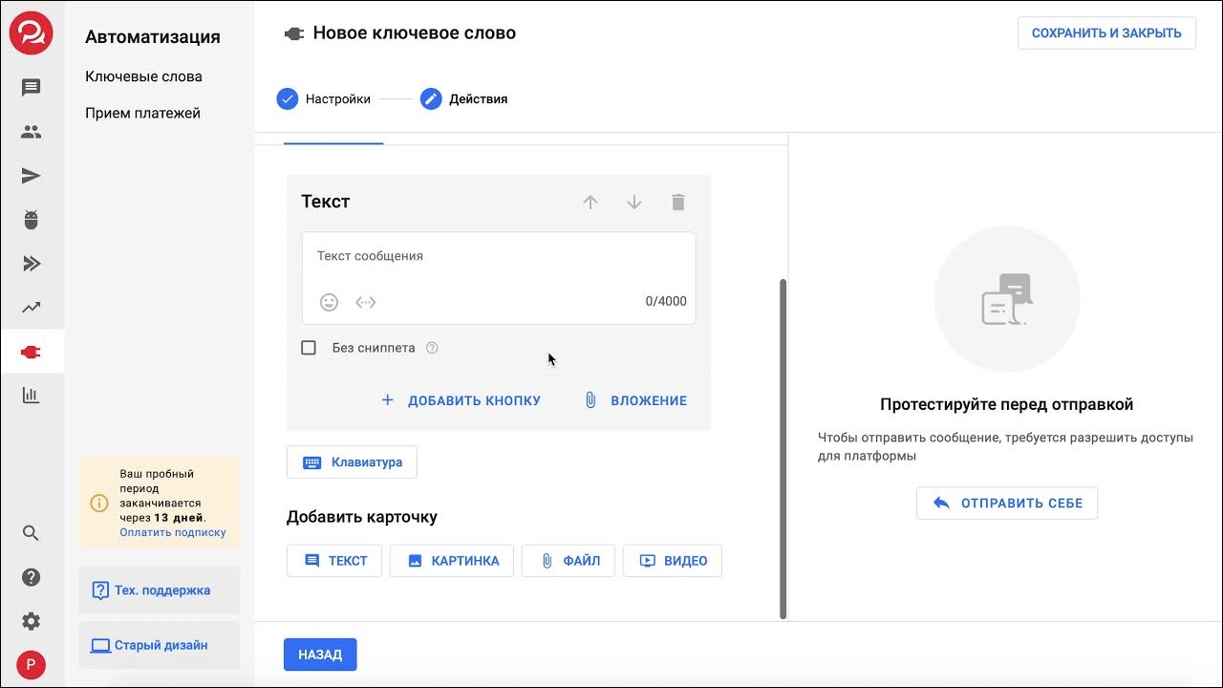
Task: Click the Добавить кнопку button
Action: click(x=461, y=400)
